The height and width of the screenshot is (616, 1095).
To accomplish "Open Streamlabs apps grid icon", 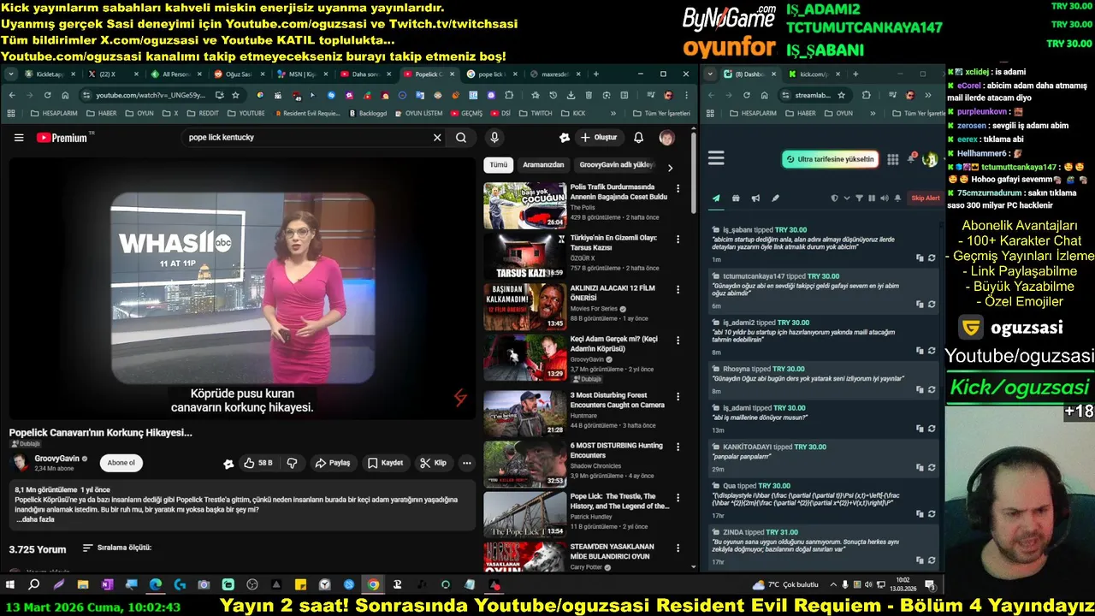I will click(x=892, y=159).
